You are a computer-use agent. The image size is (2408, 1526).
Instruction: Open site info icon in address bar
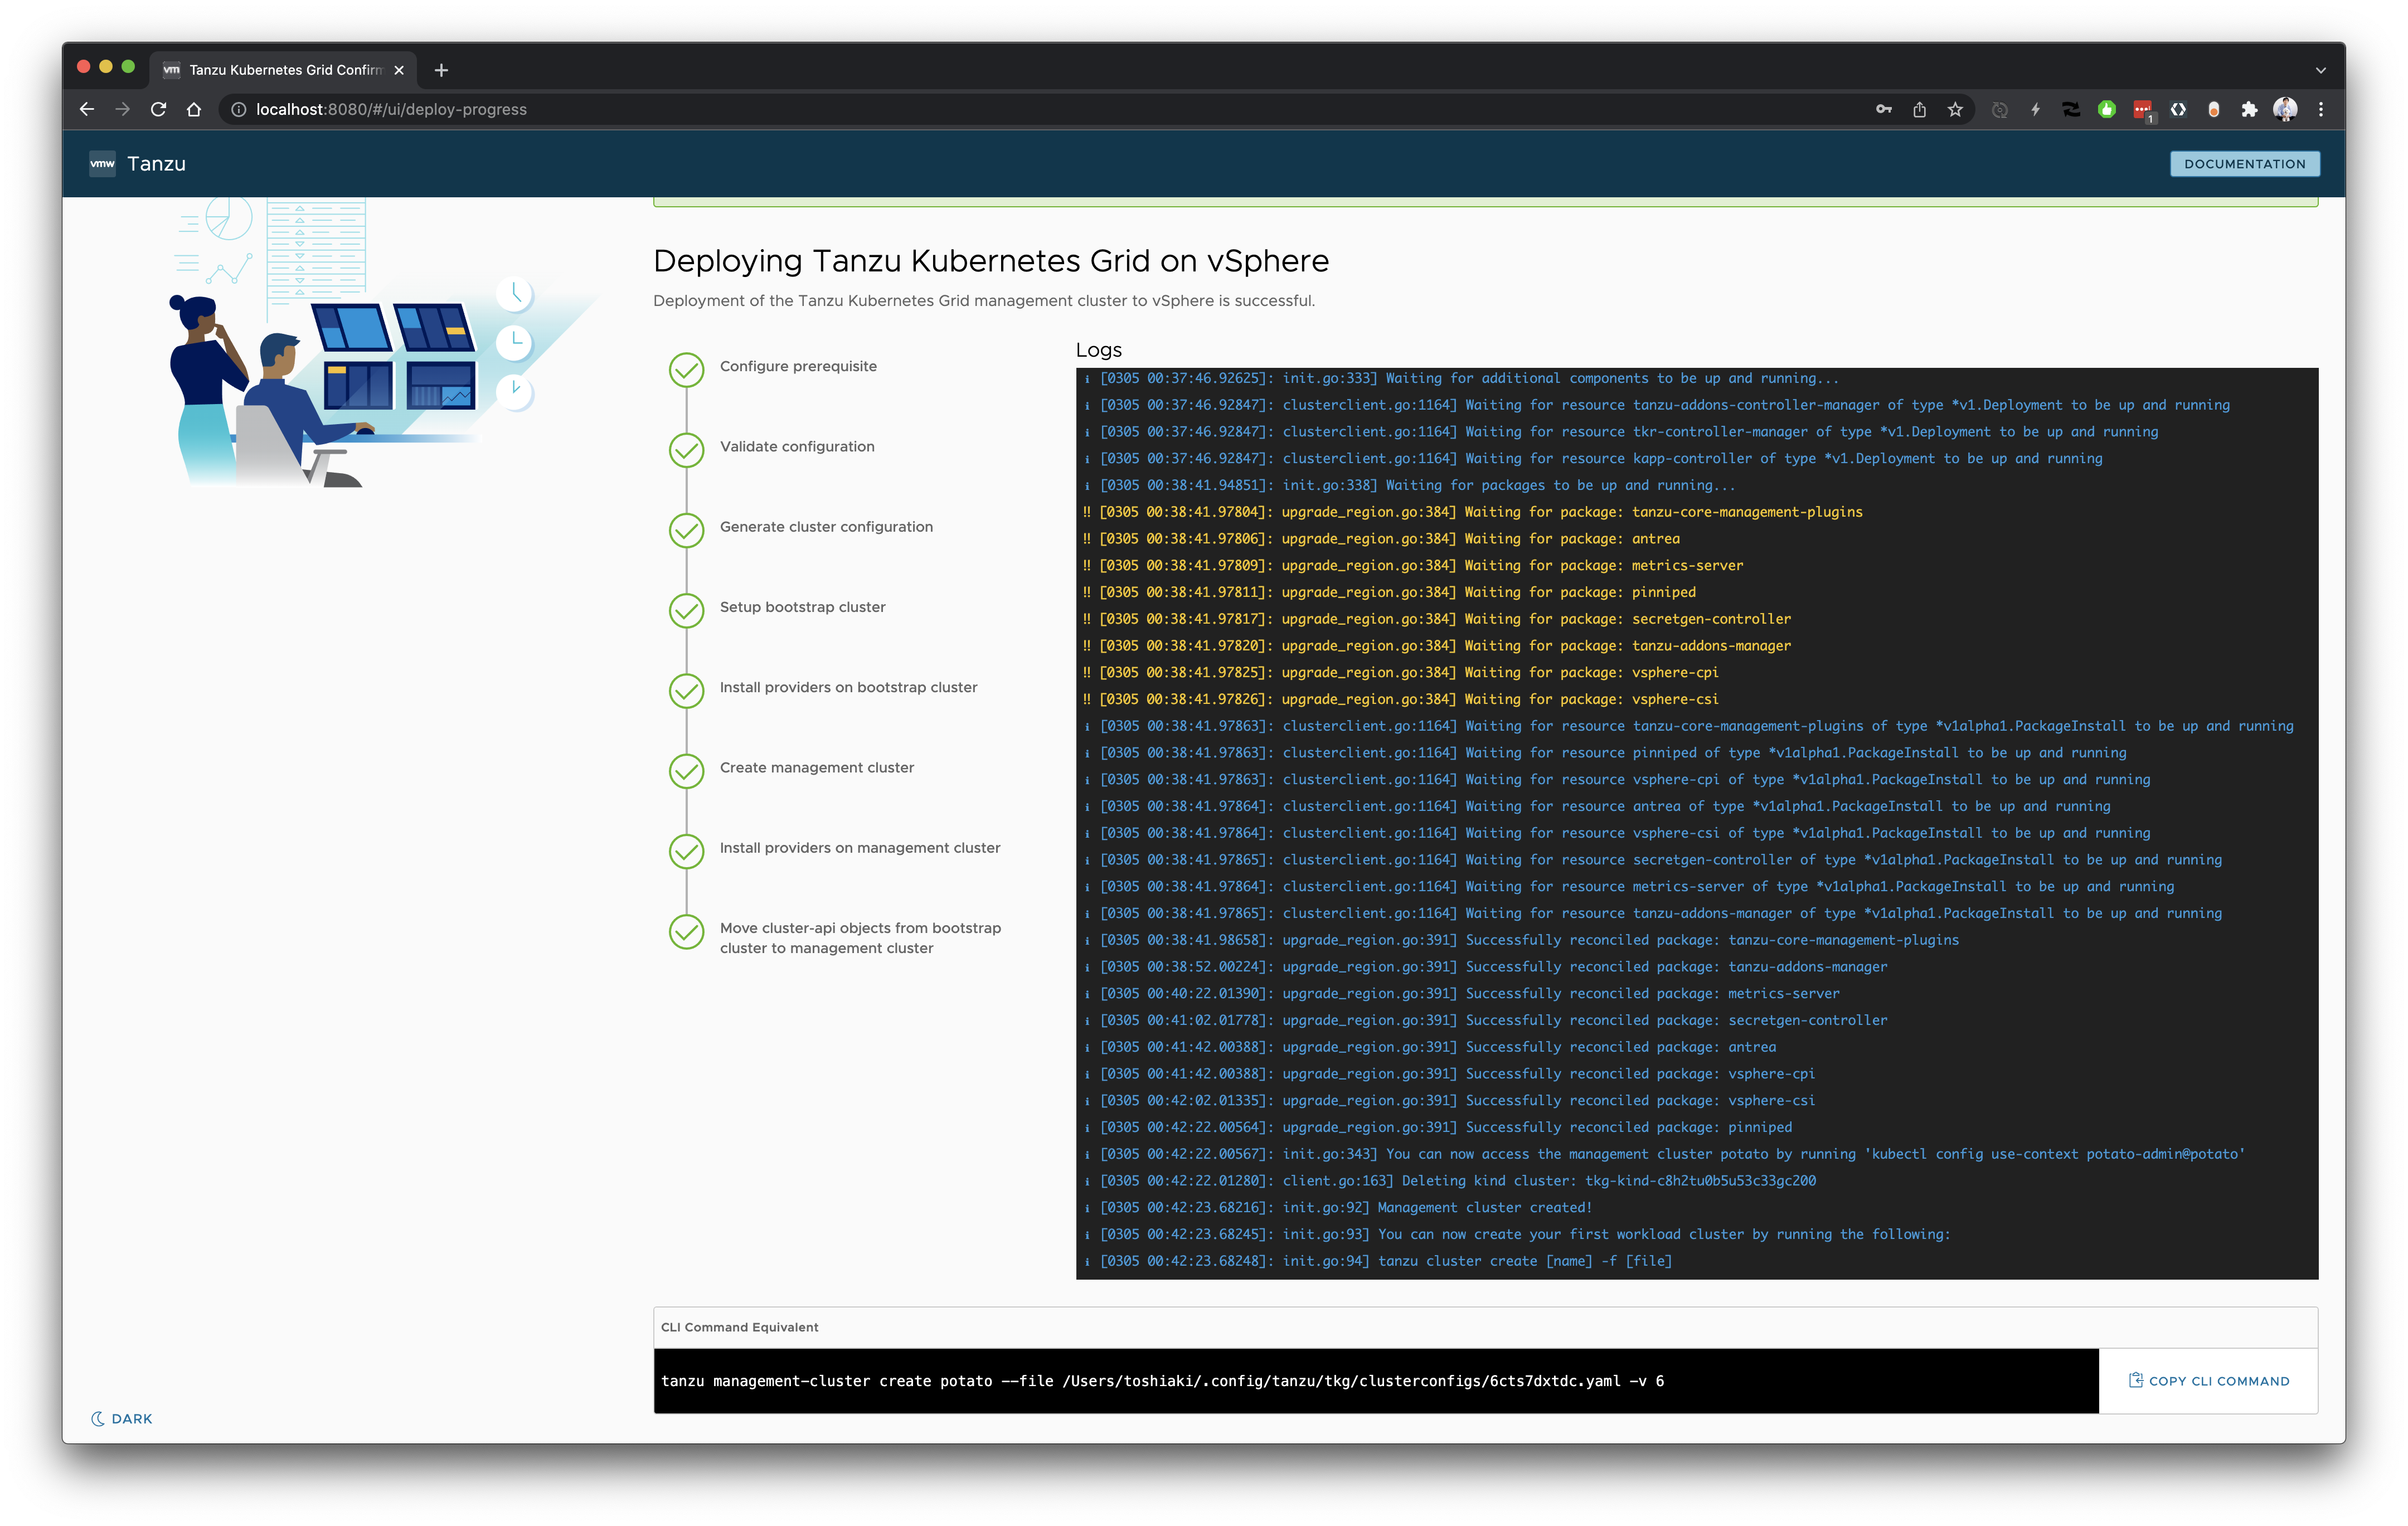click(239, 110)
